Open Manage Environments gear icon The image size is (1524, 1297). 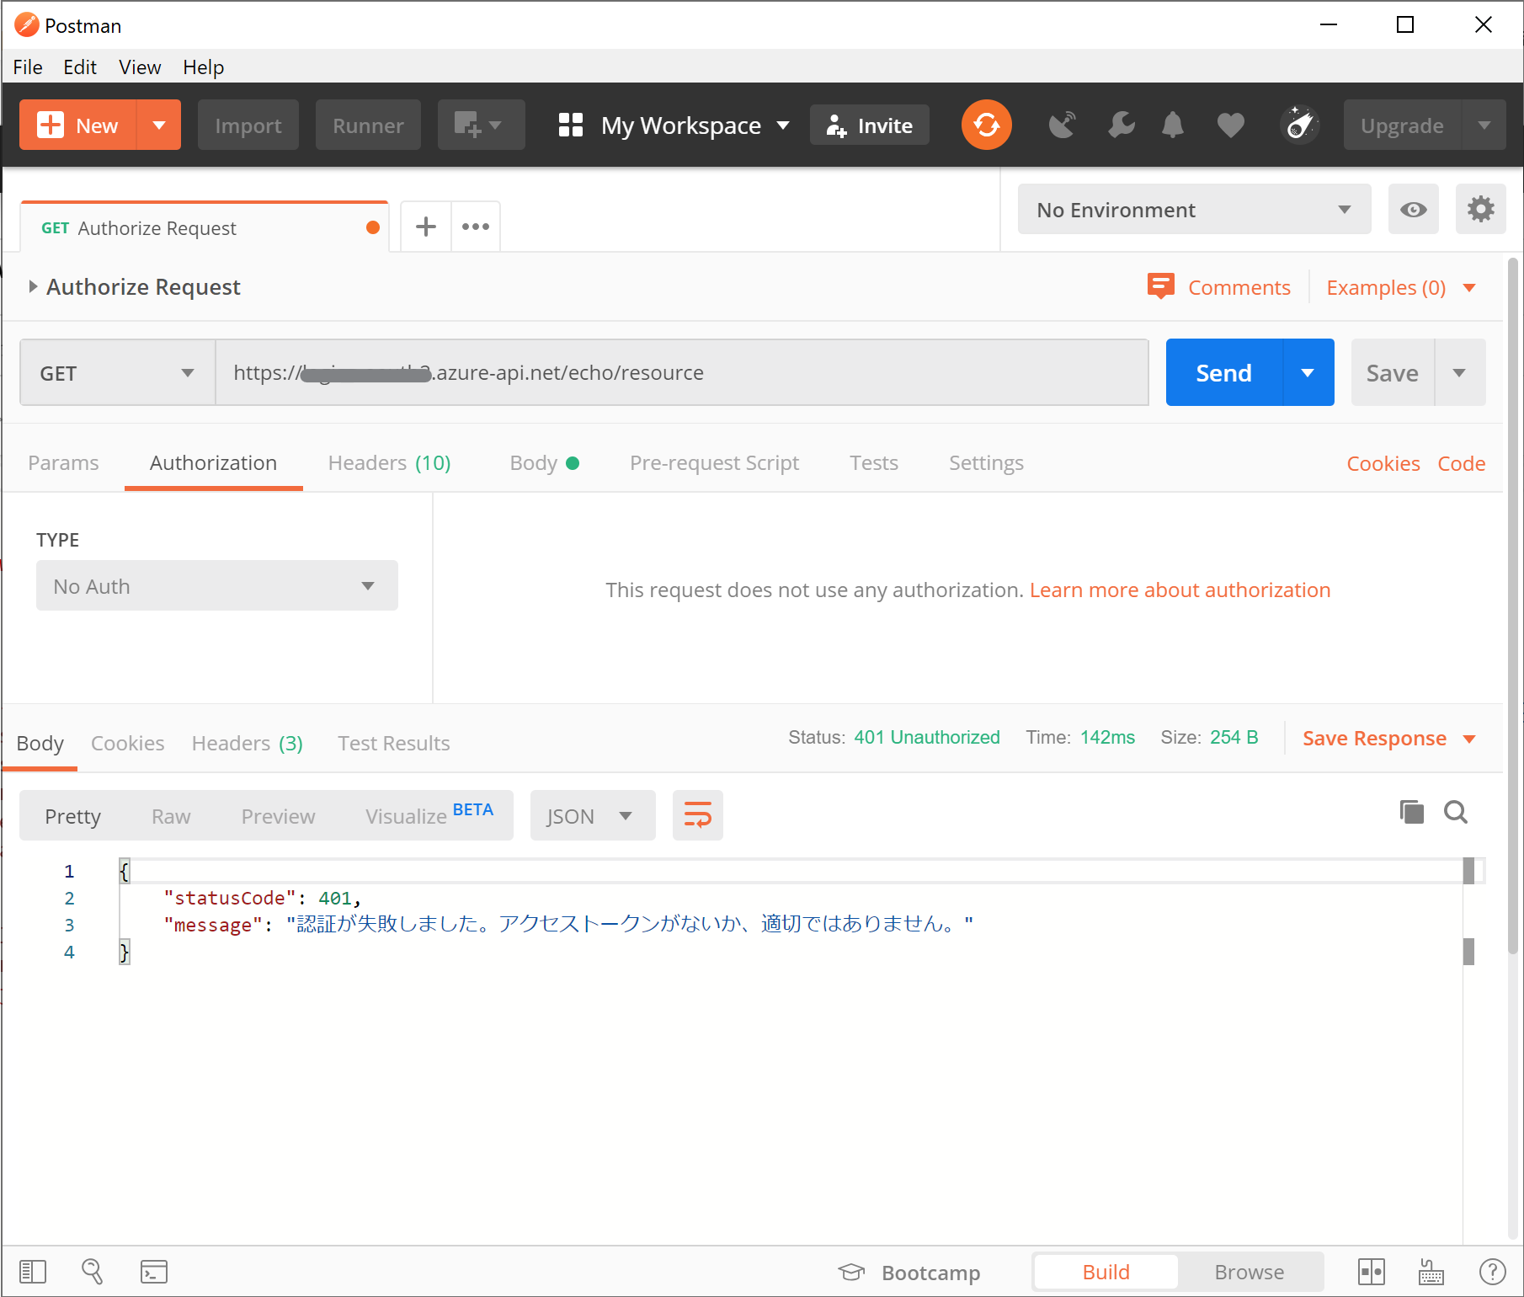tap(1480, 209)
